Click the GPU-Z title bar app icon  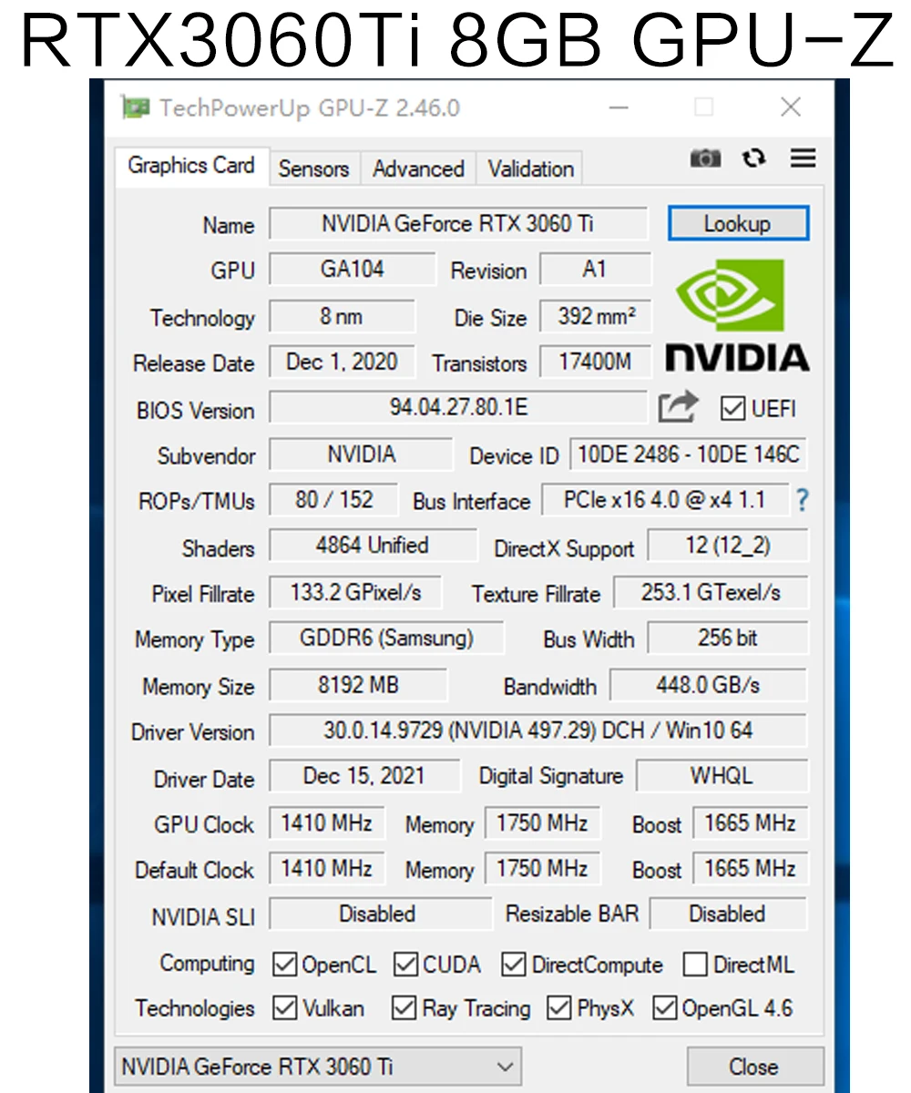[x=136, y=107]
